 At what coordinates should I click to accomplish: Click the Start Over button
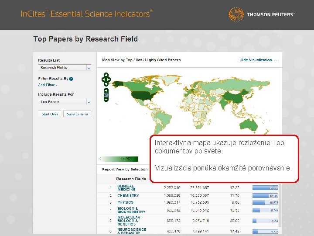[50, 114]
